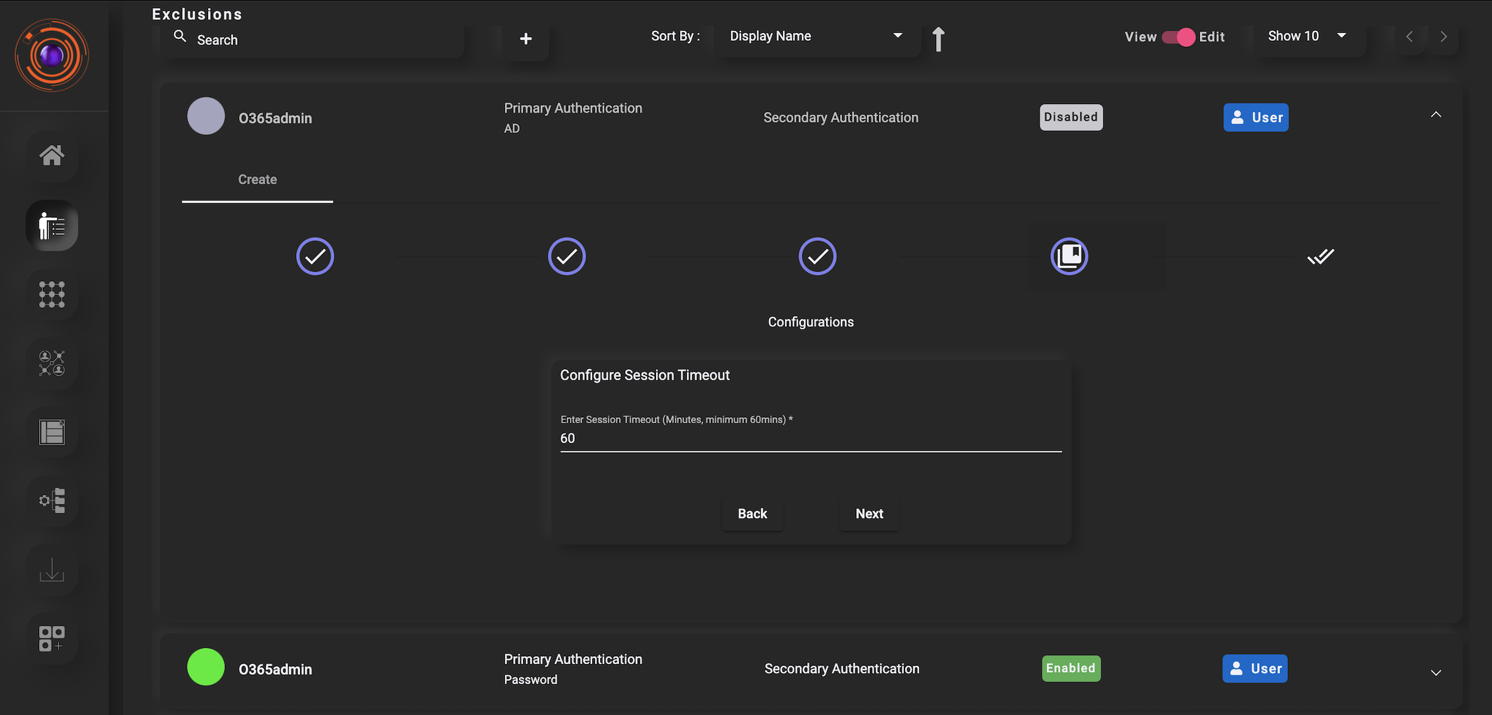1492x715 pixels.
Task: Click the Next button
Action: click(x=869, y=514)
